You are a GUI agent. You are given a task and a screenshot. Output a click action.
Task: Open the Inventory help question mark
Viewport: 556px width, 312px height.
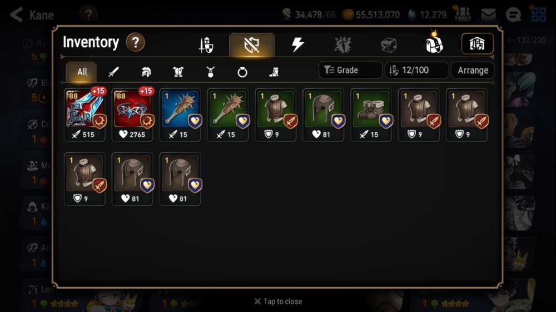pyautogui.click(x=136, y=42)
